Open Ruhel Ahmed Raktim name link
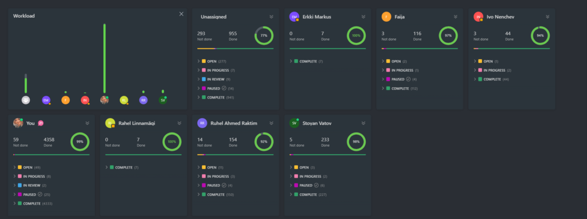The width and height of the screenshot is (587, 219). click(234, 123)
